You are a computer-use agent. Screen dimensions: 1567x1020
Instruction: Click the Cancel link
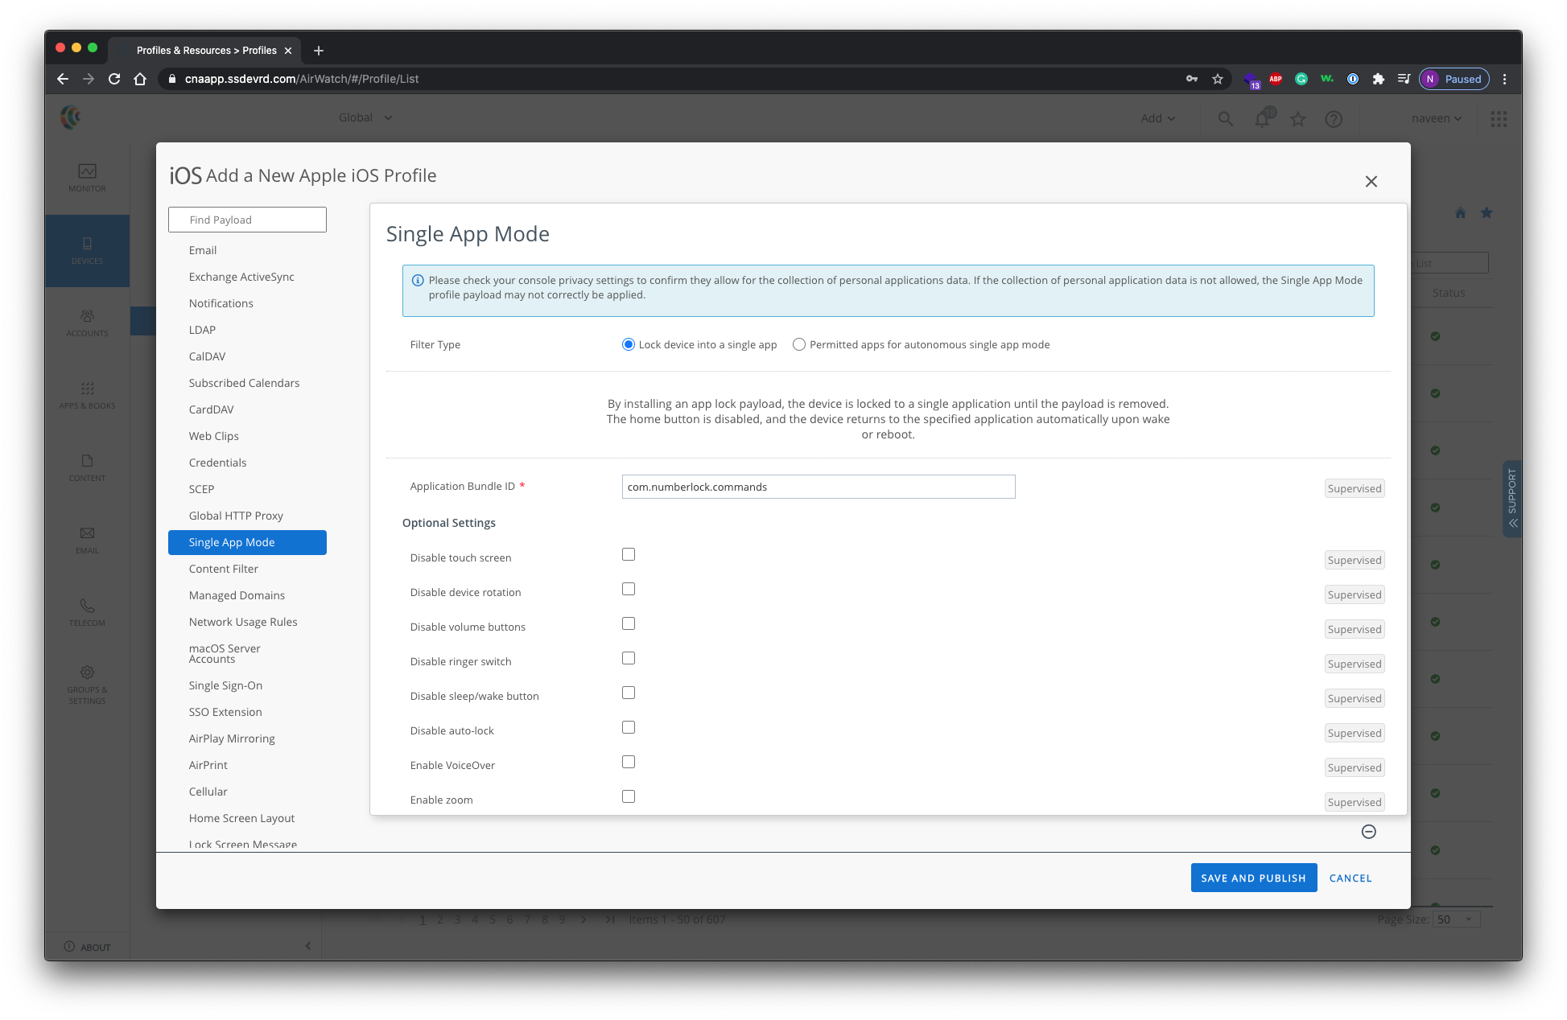pos(1350,878)
